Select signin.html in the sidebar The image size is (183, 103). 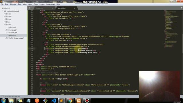(12, 35)
